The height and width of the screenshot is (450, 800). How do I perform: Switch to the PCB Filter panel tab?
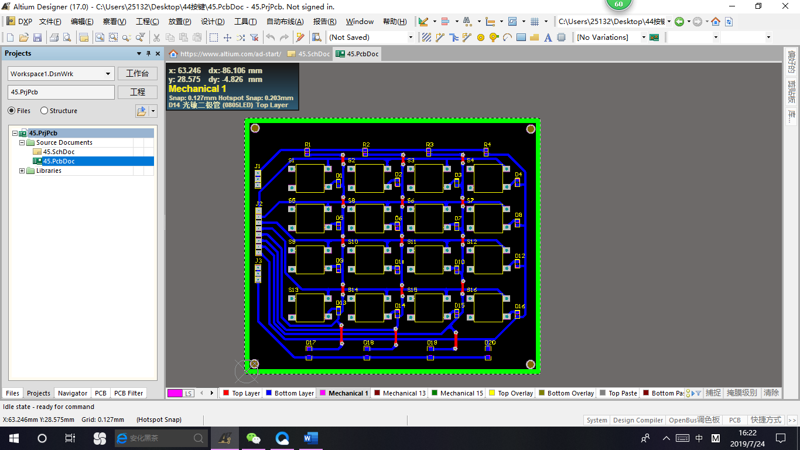coord(128,393)
